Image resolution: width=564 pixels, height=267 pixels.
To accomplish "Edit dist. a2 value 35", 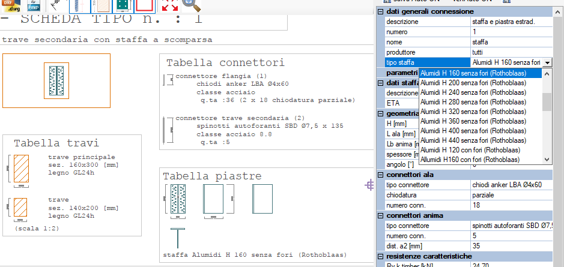I will [512, 247].
